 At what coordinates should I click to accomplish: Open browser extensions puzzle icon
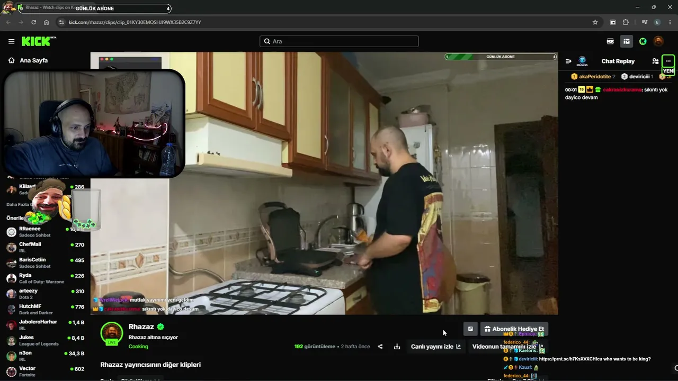[x=626, y=22]
